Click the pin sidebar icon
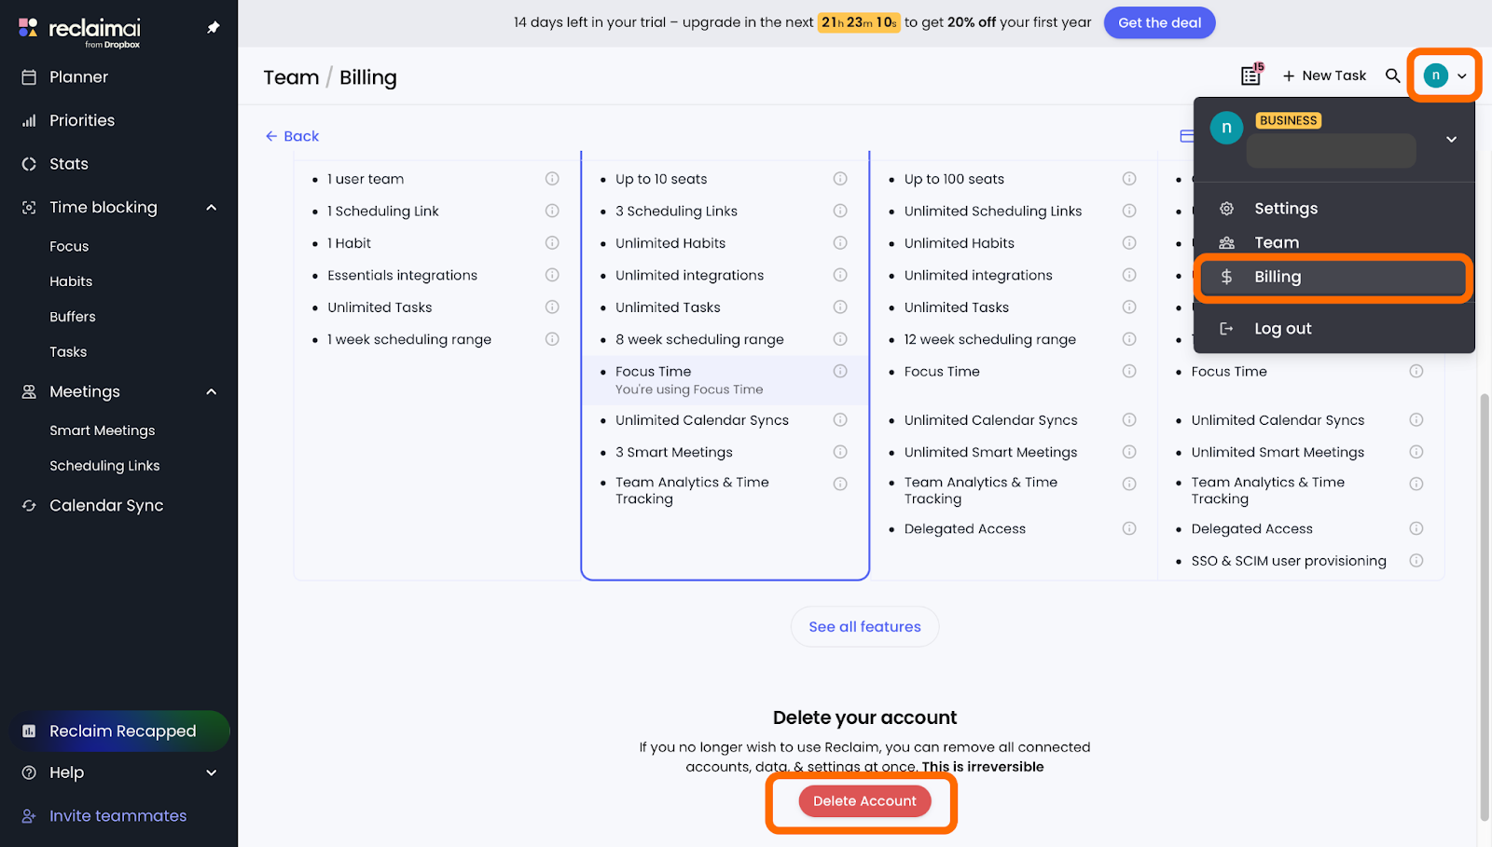This screenshot has width=1492, height=847. coord(213,28)
